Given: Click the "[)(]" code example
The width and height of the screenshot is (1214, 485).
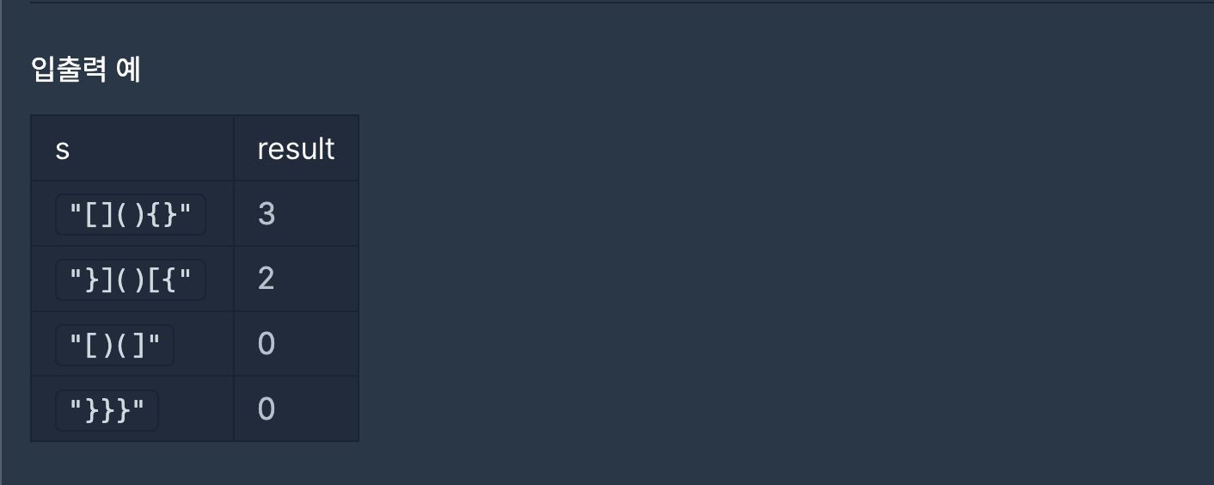Looking at the screenshot, I should (114, 345).
